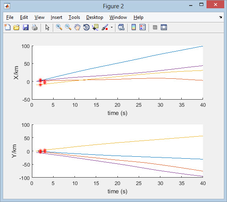Toggle the Brush data tool
The image size is (227, 202).
[105, 27]
